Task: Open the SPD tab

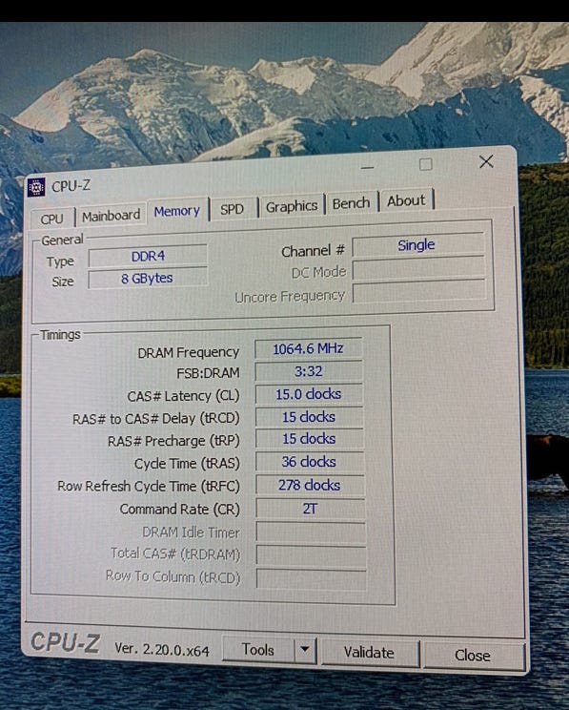Action: (232, 209)
